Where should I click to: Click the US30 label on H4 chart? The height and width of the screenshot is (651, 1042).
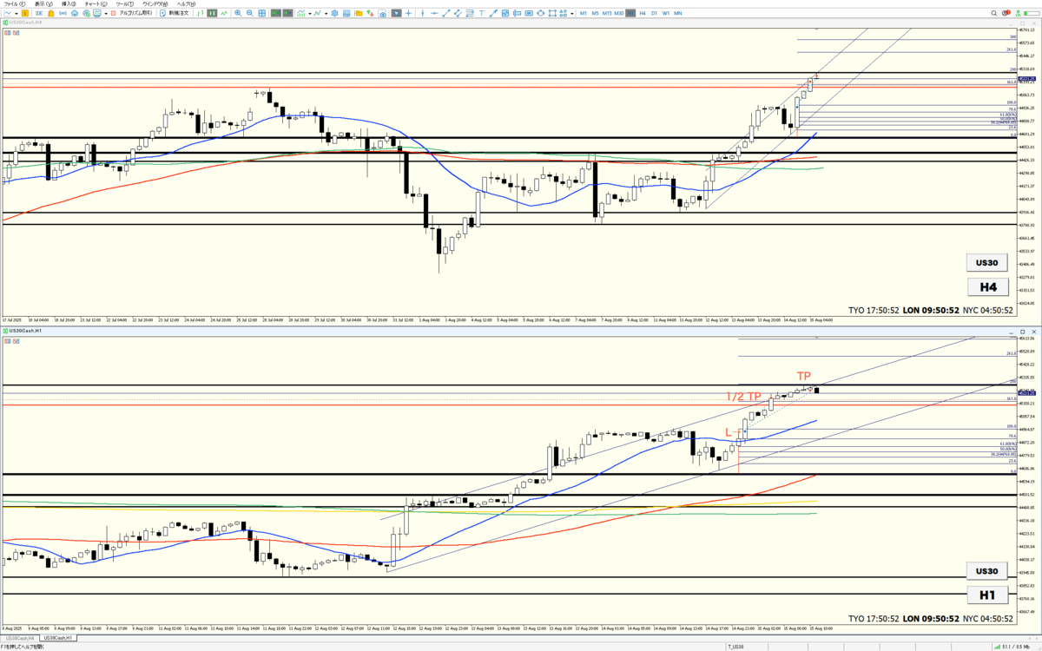pyautogui.click(x=989, y=262)
